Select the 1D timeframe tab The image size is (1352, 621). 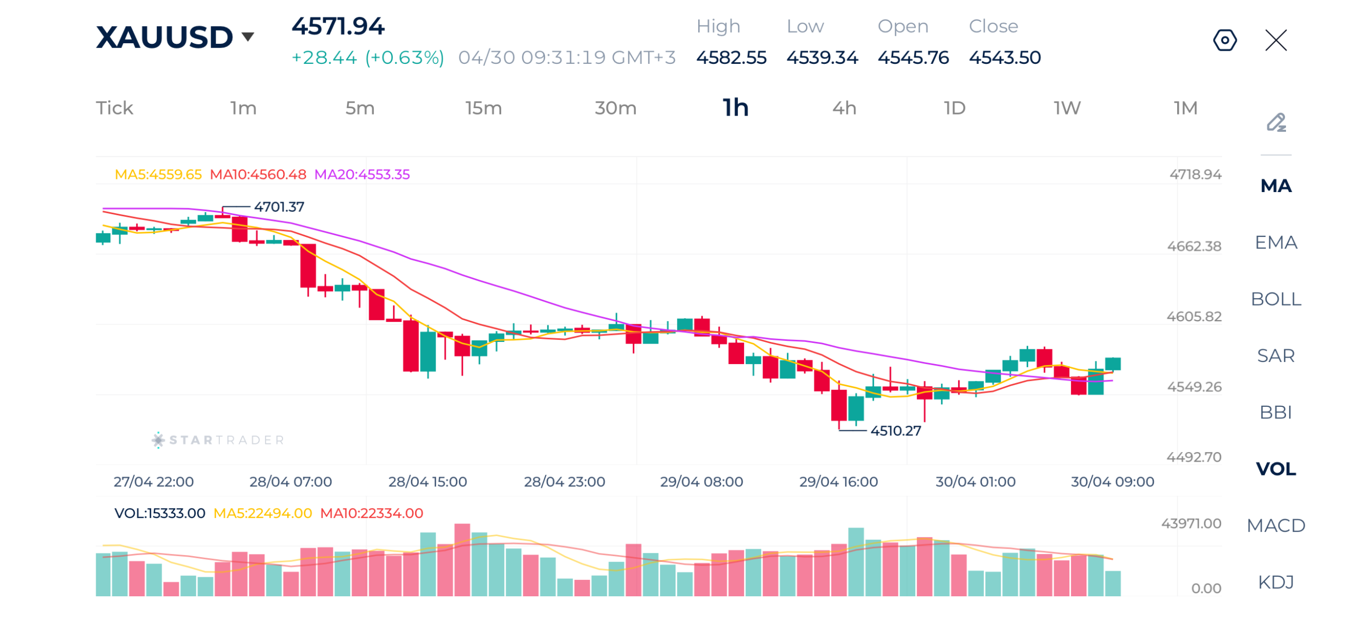[x=954, y=108]
